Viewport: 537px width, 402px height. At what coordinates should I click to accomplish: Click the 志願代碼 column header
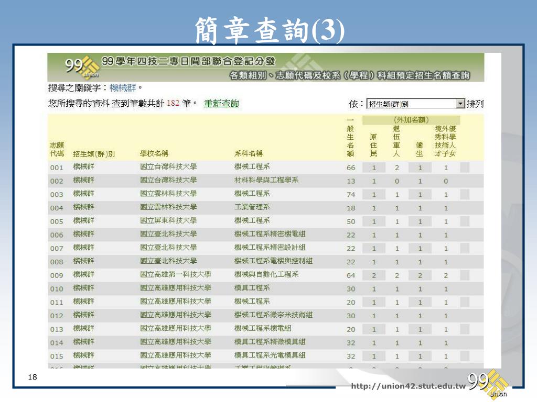coord(57,149)
